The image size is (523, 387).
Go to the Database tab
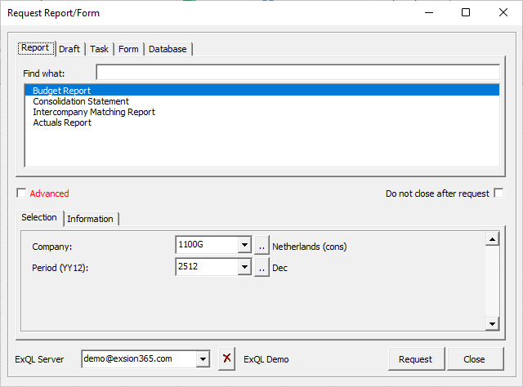point(168,49)
